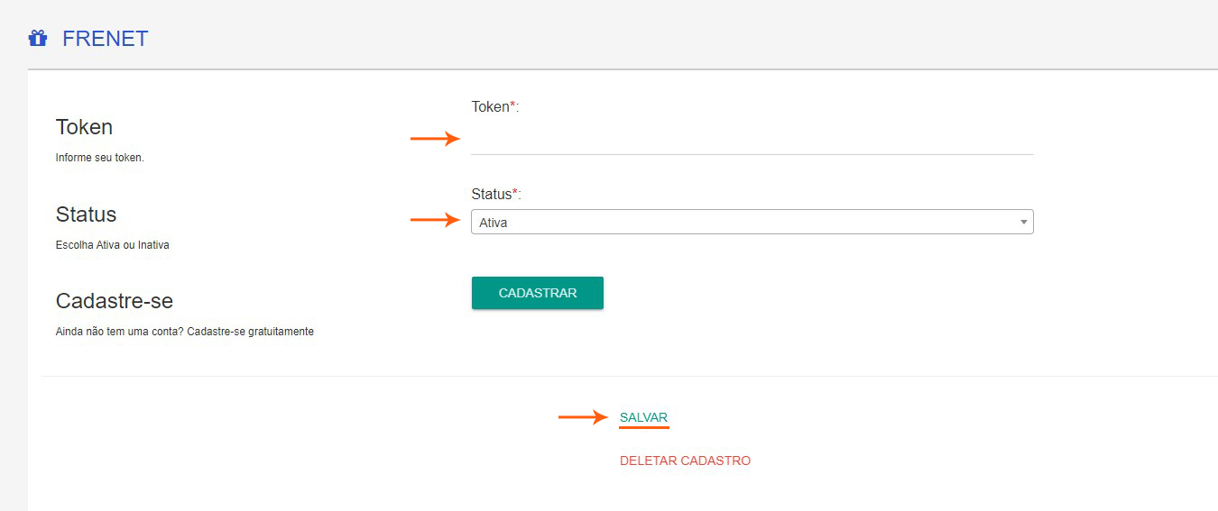The image size is (1218, 511).
Task: Click the orange arrow pointing to Token field
Action: (435, 139)
